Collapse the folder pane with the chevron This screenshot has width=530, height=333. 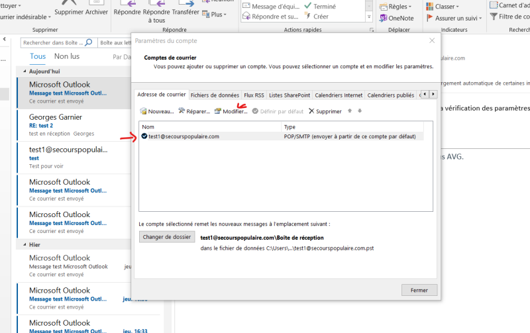(x=5, y=39)
